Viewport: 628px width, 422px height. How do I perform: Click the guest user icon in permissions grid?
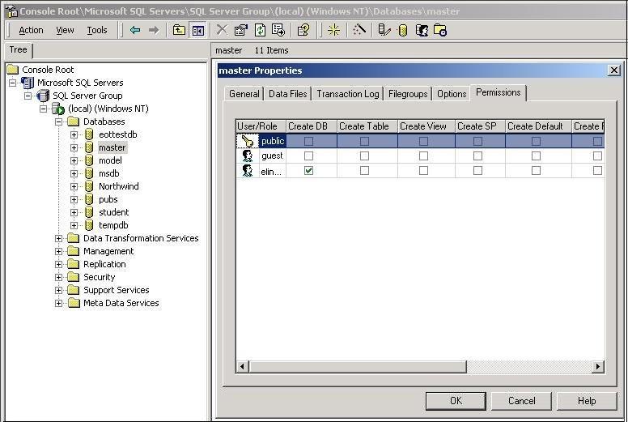click(248, 156)
